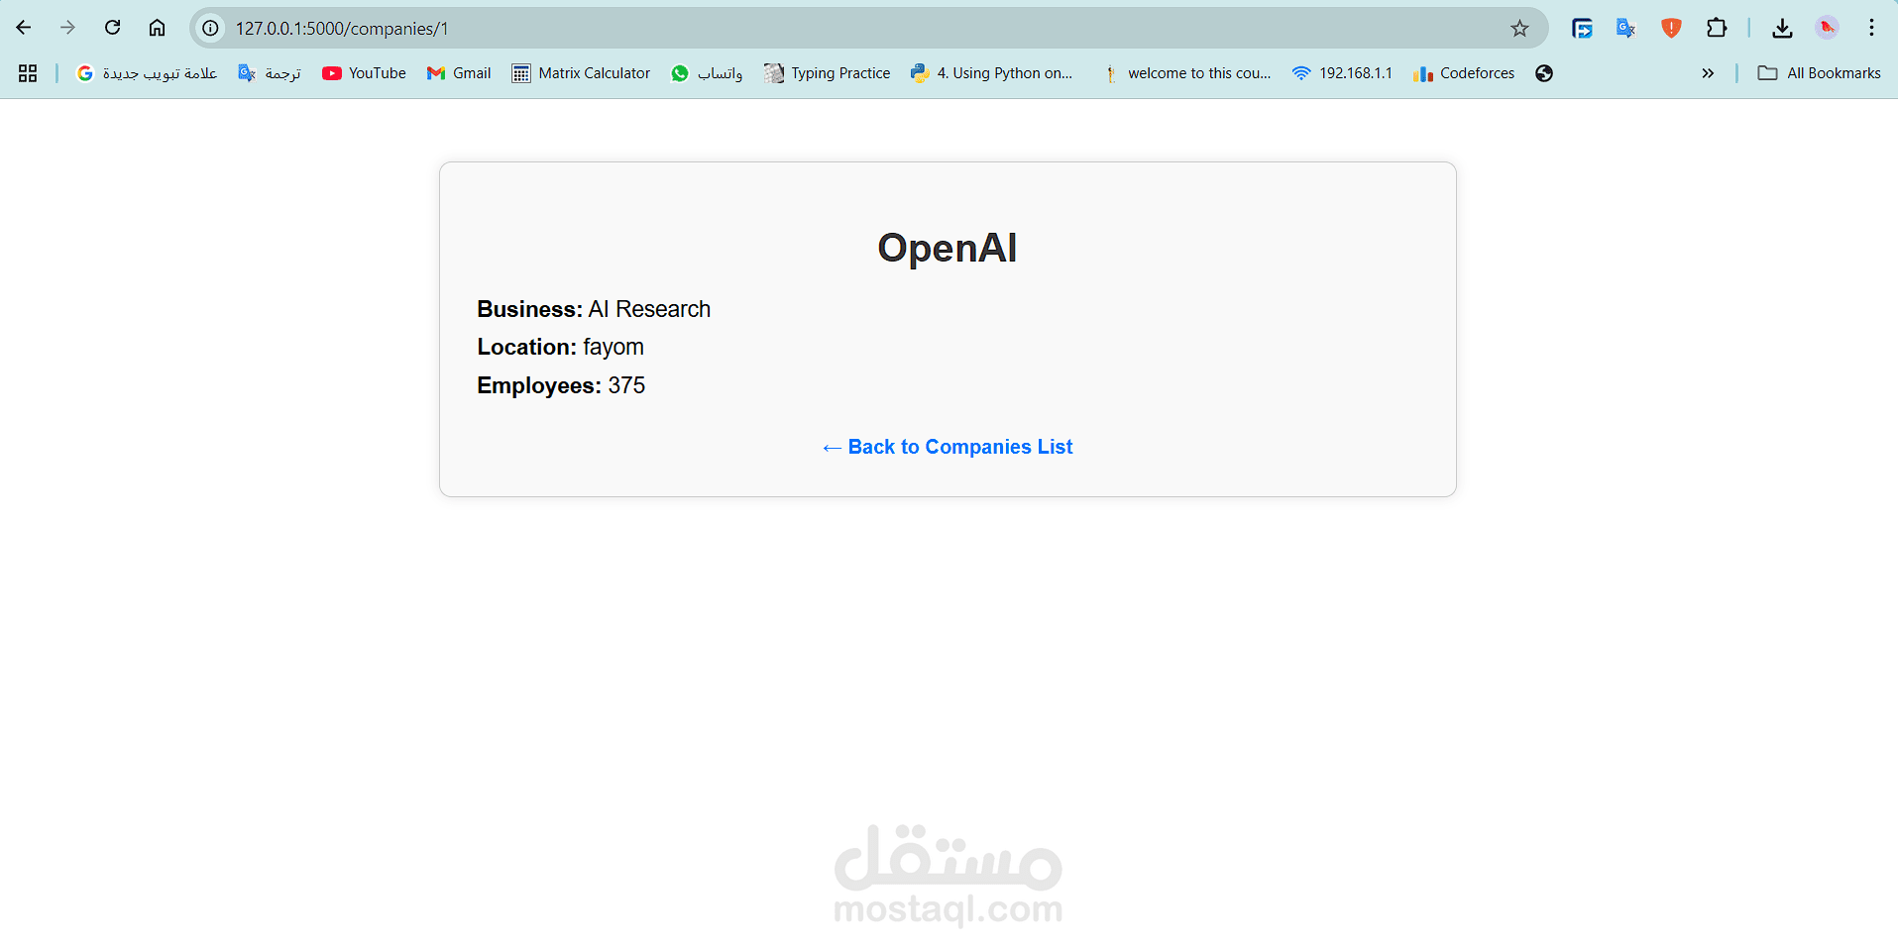Follow the 'Back to Companies List' link

coord(948,447)
